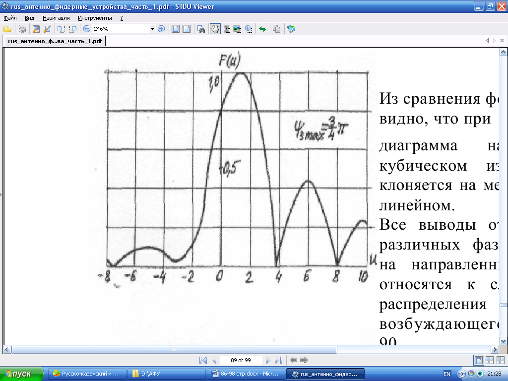Click the 21:28 clock in the tray
The height and width of the screenshot is (381, 508).
[x=494, y=374]
